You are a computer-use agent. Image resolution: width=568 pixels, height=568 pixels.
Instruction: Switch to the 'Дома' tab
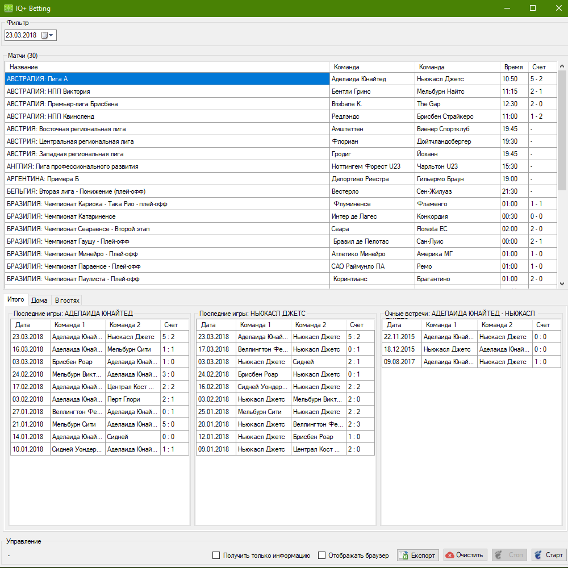(x=39, y=300)
